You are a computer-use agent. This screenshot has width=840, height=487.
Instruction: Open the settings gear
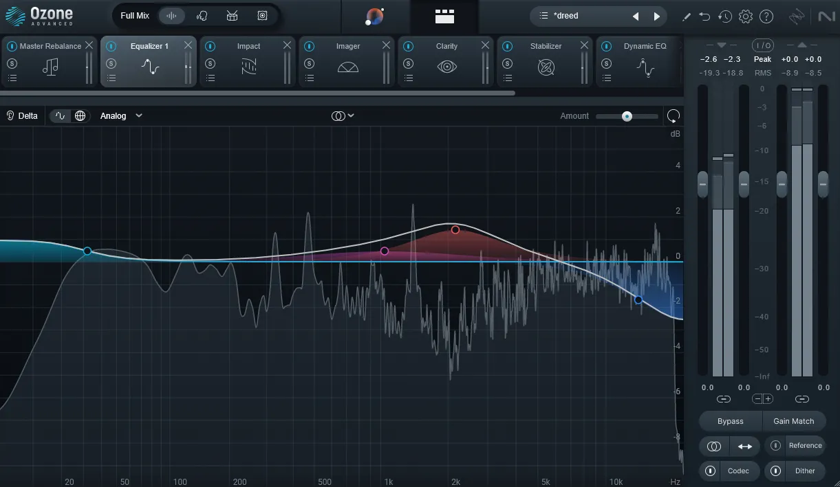point(746,16)
